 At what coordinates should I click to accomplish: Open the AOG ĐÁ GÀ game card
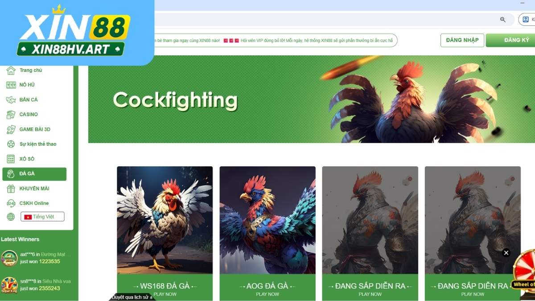(267, 233)
